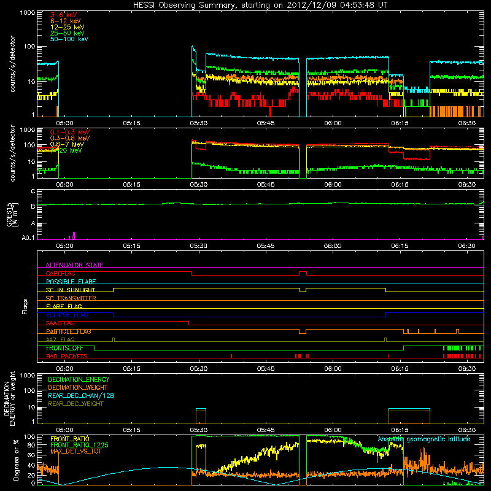This screenshot has height=491, width=491.
Task: Click the HESSI Observing Summary title text
Action: 260,5
